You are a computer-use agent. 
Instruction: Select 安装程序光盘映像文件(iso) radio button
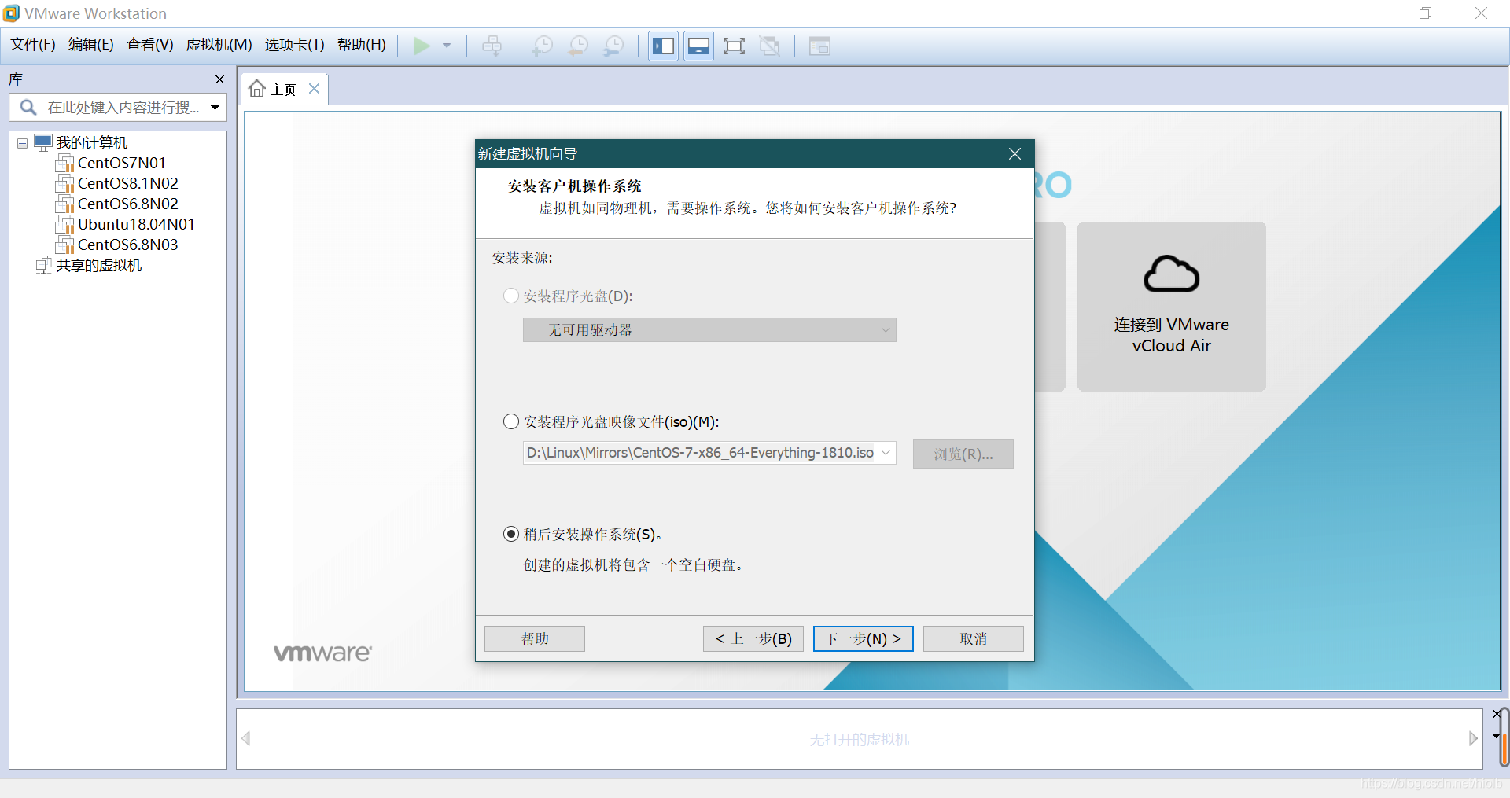click(x=511, y=421)
